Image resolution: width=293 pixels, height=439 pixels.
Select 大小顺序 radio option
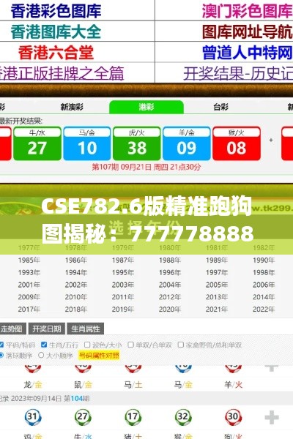[x=41, y=356]
